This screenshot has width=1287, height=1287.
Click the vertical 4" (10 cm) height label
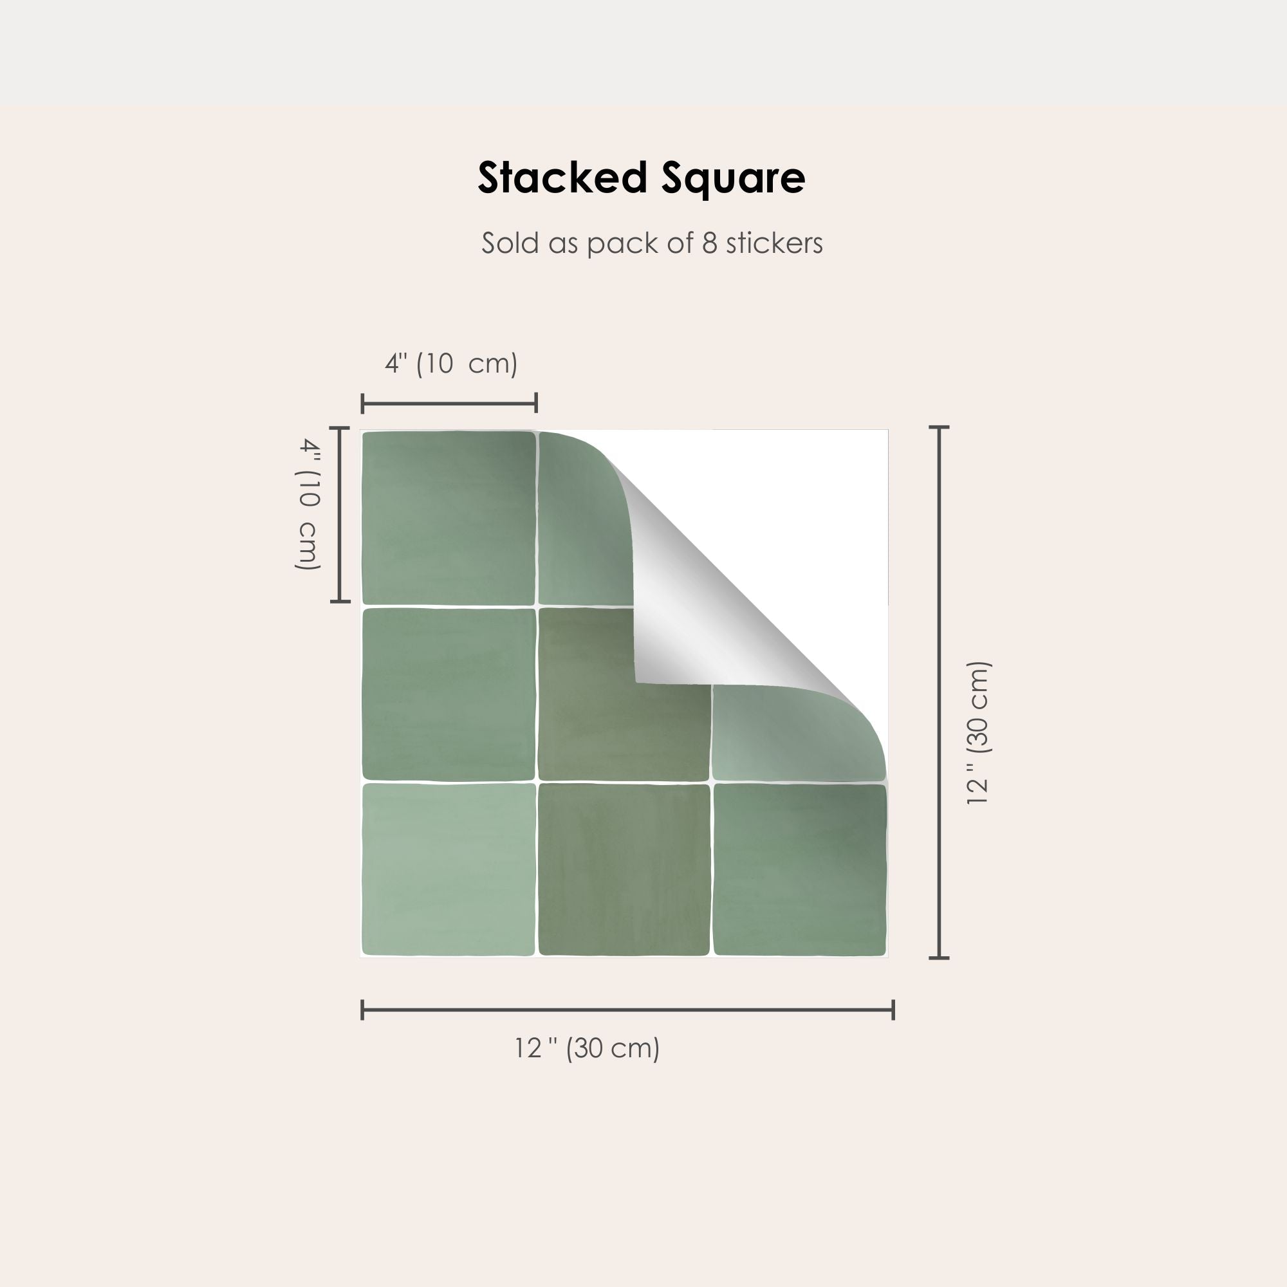(308, 504)
